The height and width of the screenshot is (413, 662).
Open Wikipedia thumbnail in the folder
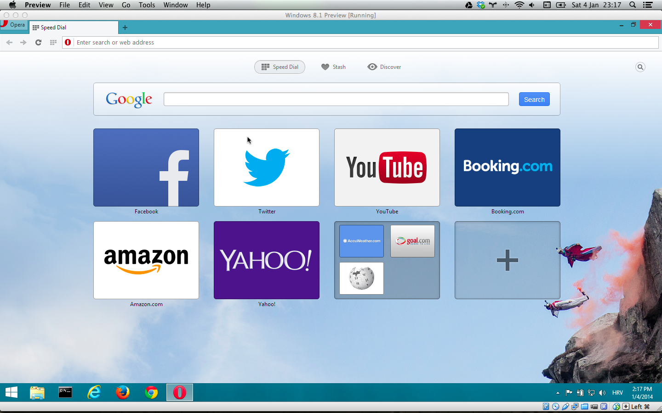(361, 278)
